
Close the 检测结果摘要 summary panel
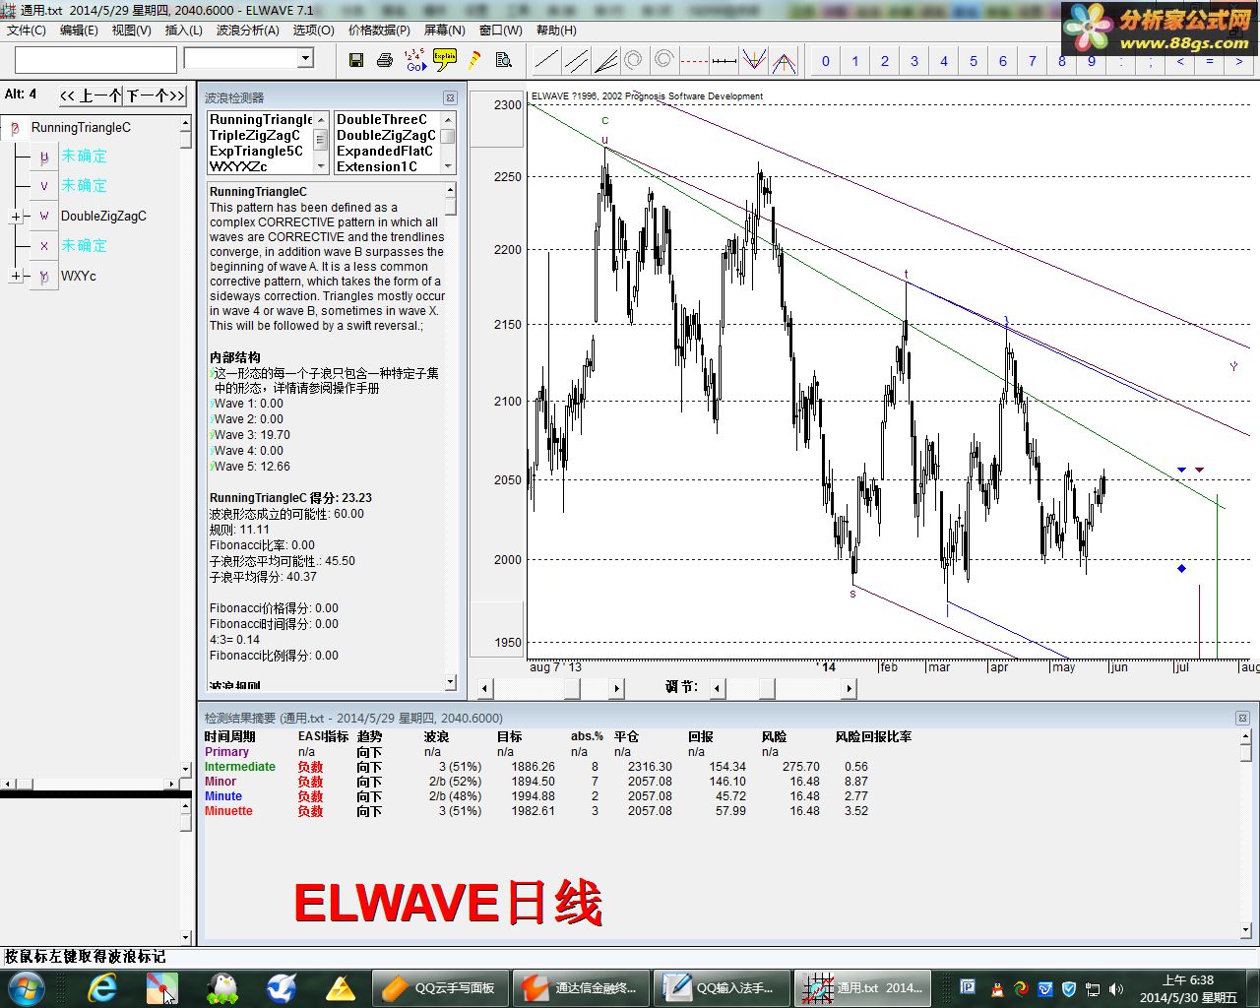pos(1242,719)
